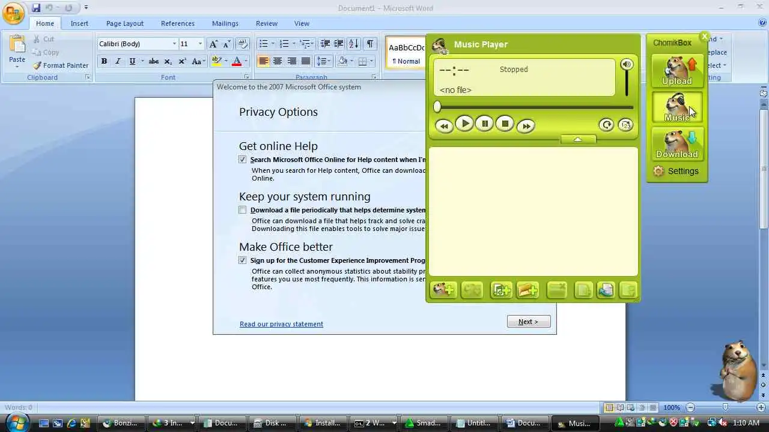Apply Superscript formatting
The image size is (769, 432).
(182, 61)
